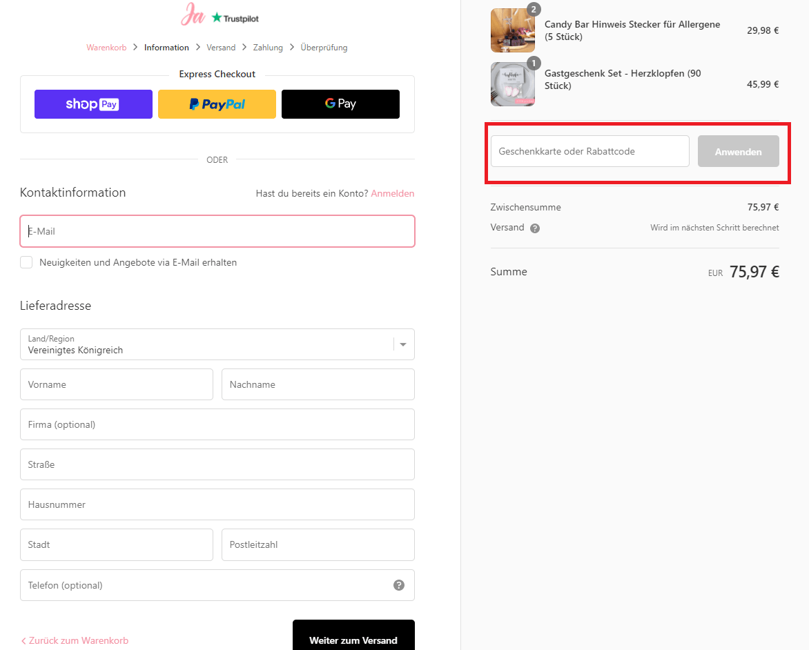Screen dimensions: 809x650
Task: Click the Anwenden discount button
Action: (739, 152)
